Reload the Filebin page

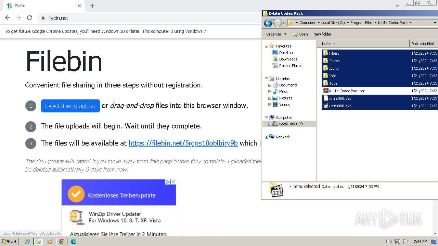pyautogui.click(x=29, y=18)
